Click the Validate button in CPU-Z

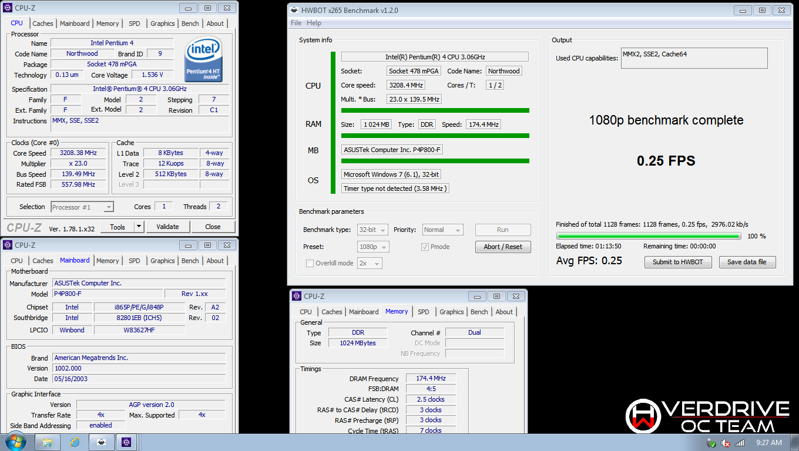point(167,227)
